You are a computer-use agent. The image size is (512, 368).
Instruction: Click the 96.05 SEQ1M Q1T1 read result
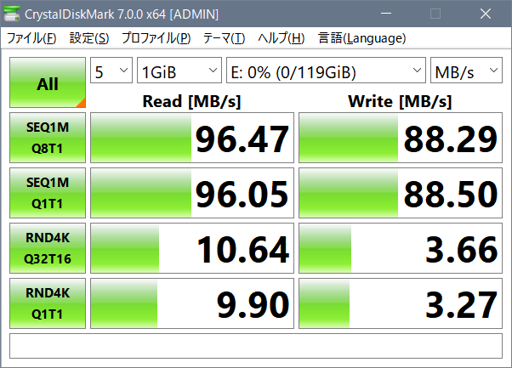pos(192,193)
